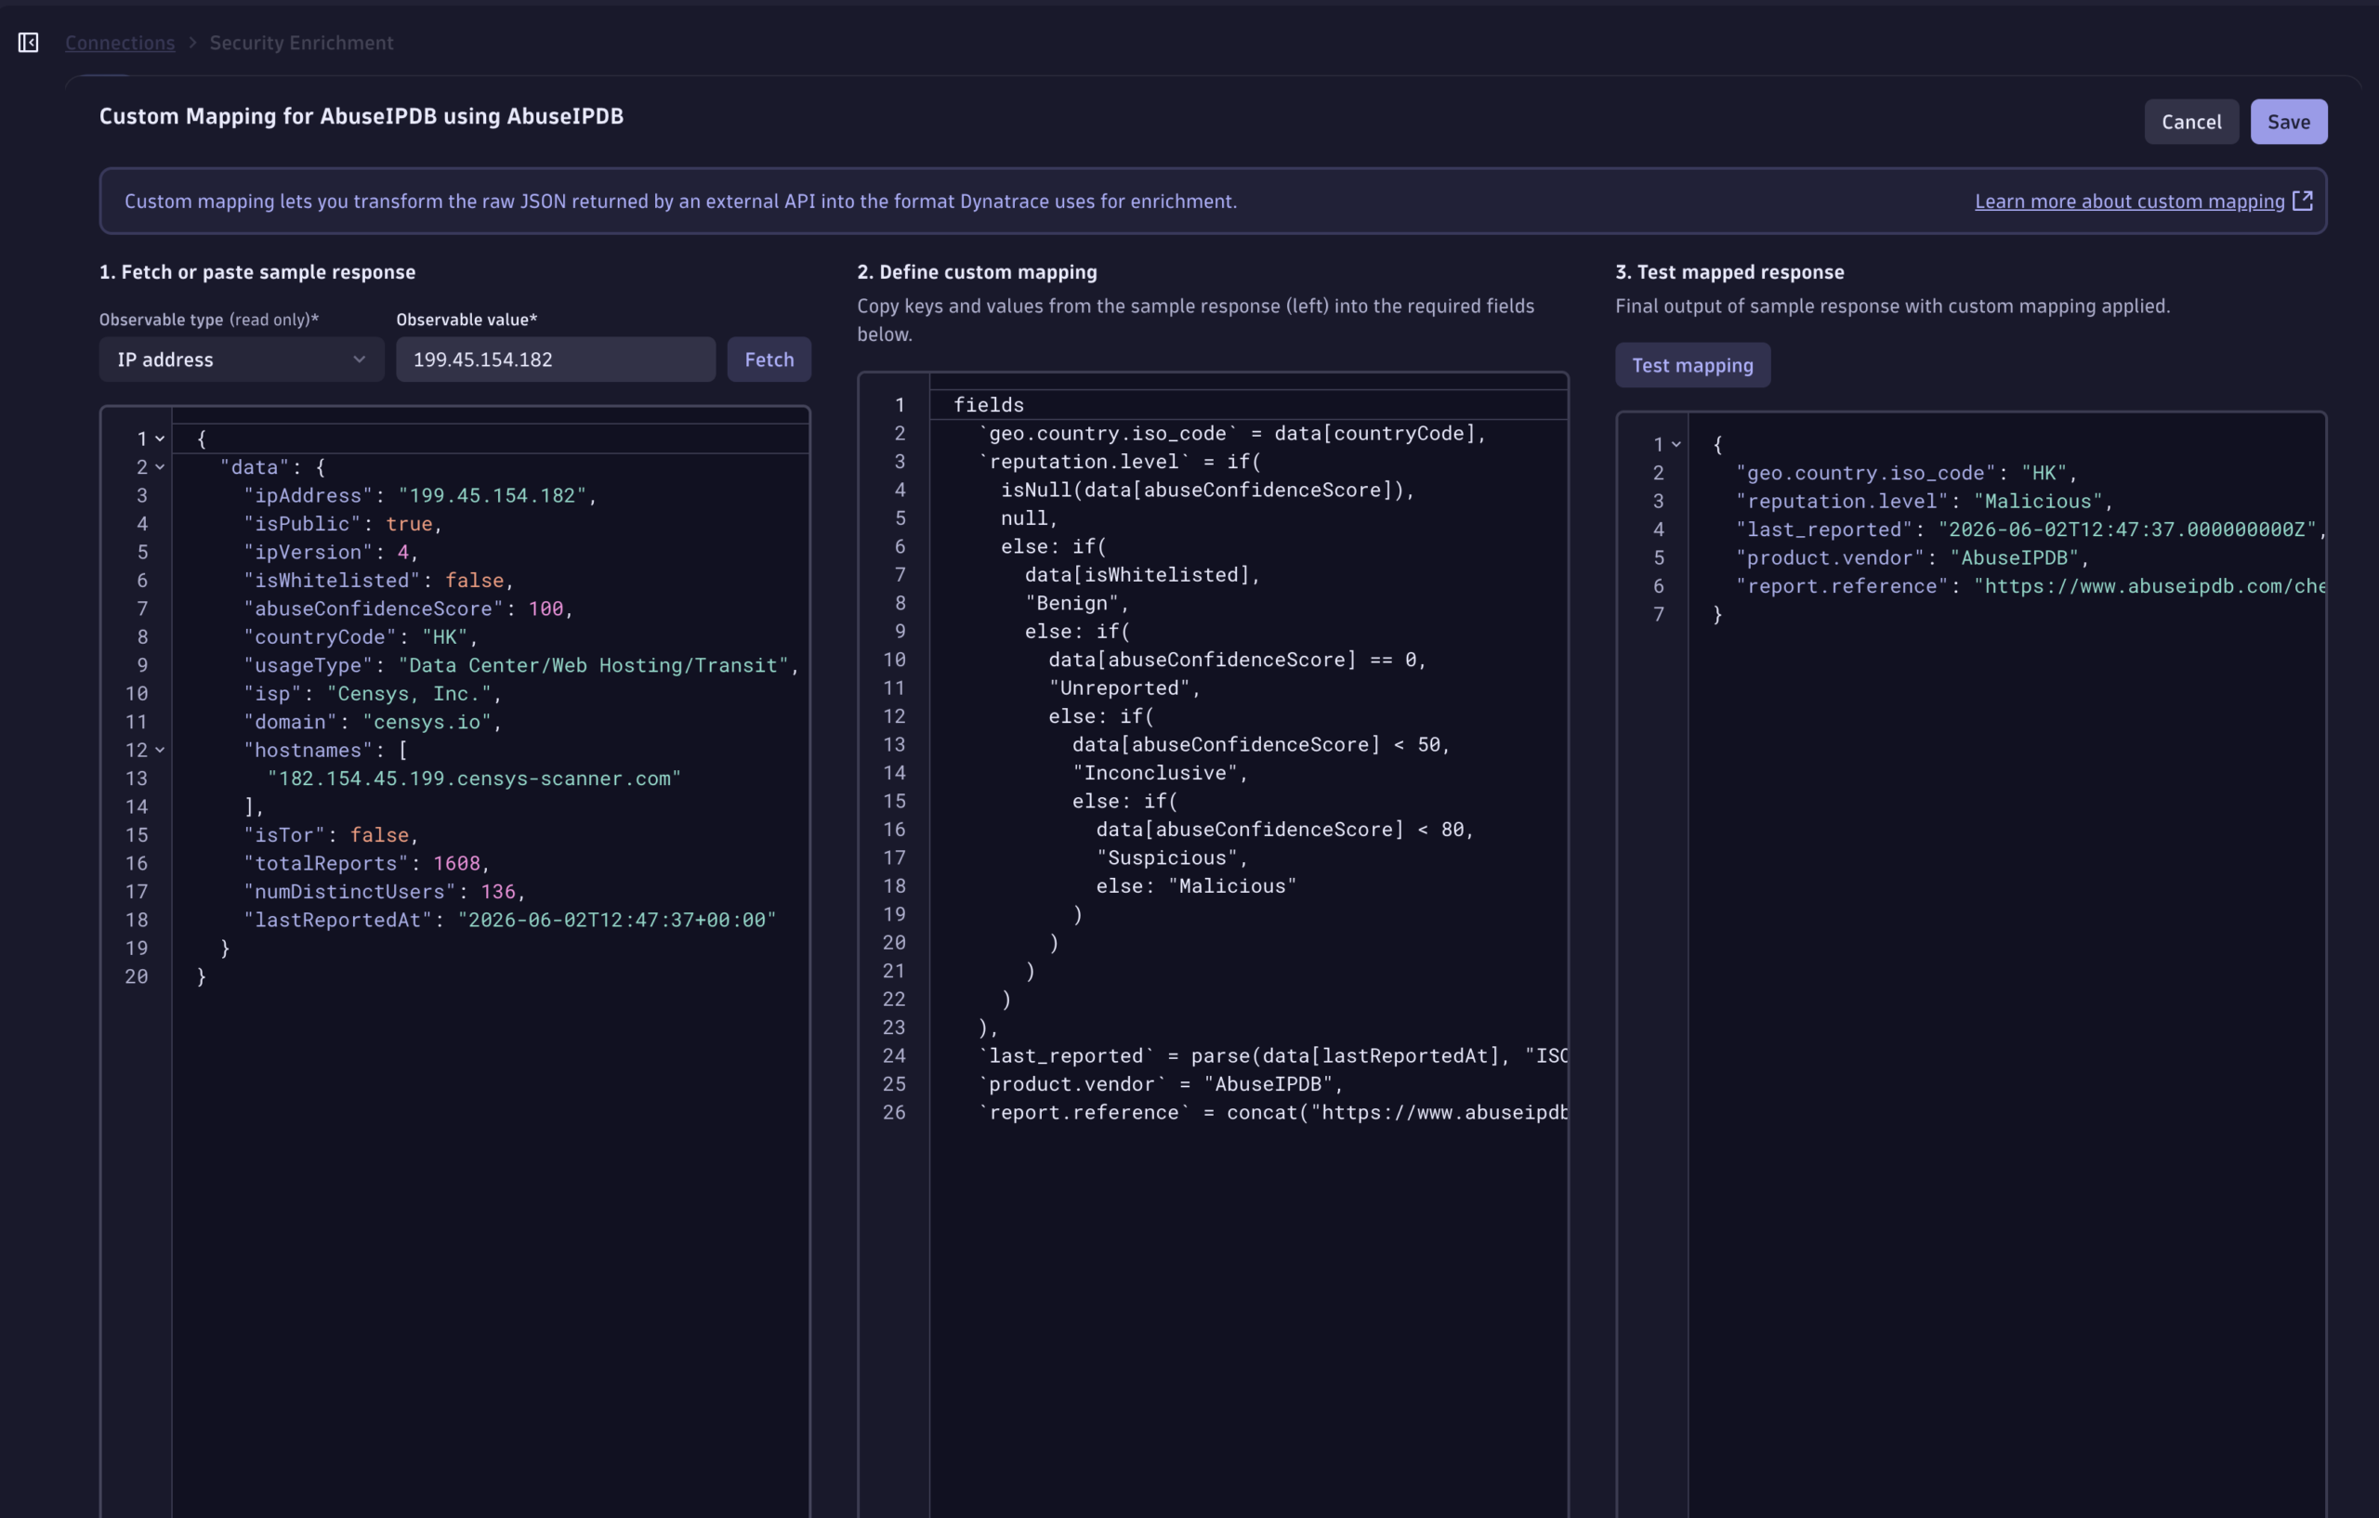Open the Observable type IP address dropdown
Image resolution: width=2379 pixels, height=1518 pixels.
(241, 360)
